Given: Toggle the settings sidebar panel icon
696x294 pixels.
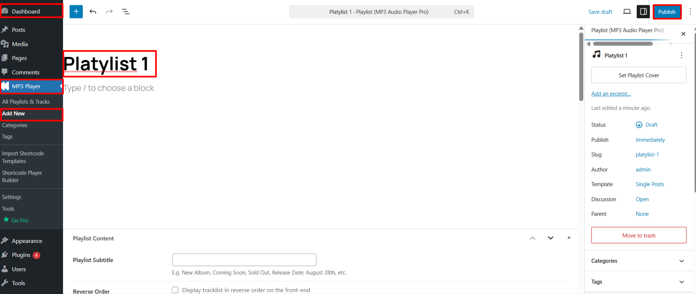Looking at the screenshot, I should (643, 12).
